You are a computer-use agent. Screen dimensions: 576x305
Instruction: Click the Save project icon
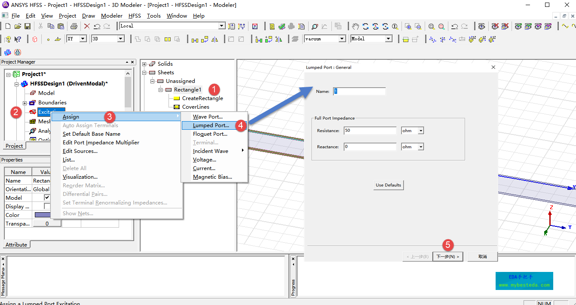point(28,26)
